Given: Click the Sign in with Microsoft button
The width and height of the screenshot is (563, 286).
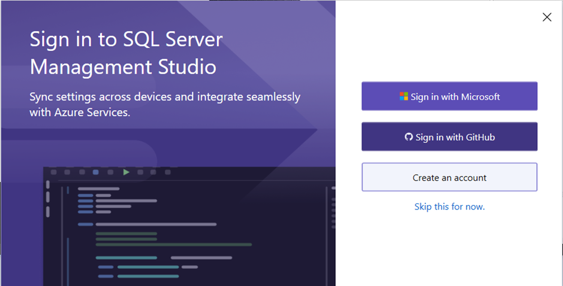Looking at the screenshot, I should pos(449,96).
